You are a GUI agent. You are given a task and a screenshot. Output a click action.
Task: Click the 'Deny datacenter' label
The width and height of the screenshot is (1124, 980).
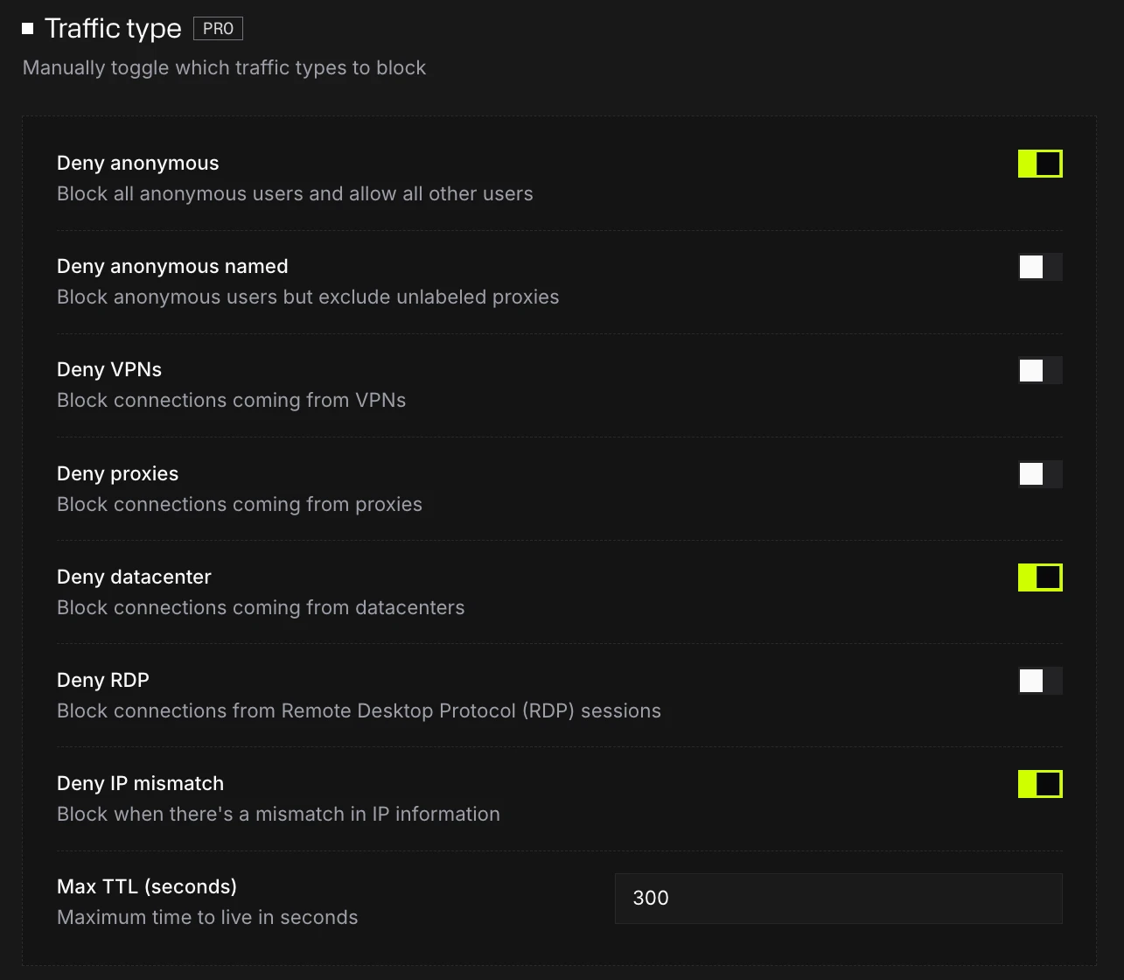tap(134, 577)
